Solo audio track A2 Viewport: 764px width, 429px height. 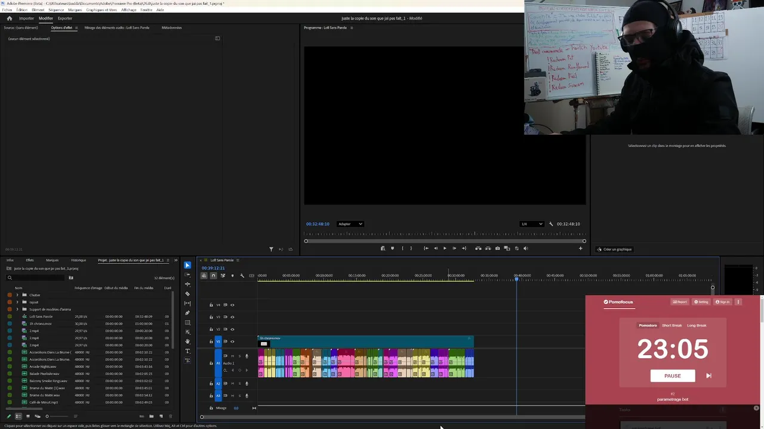pyautogui.click(x=239, y=383)
